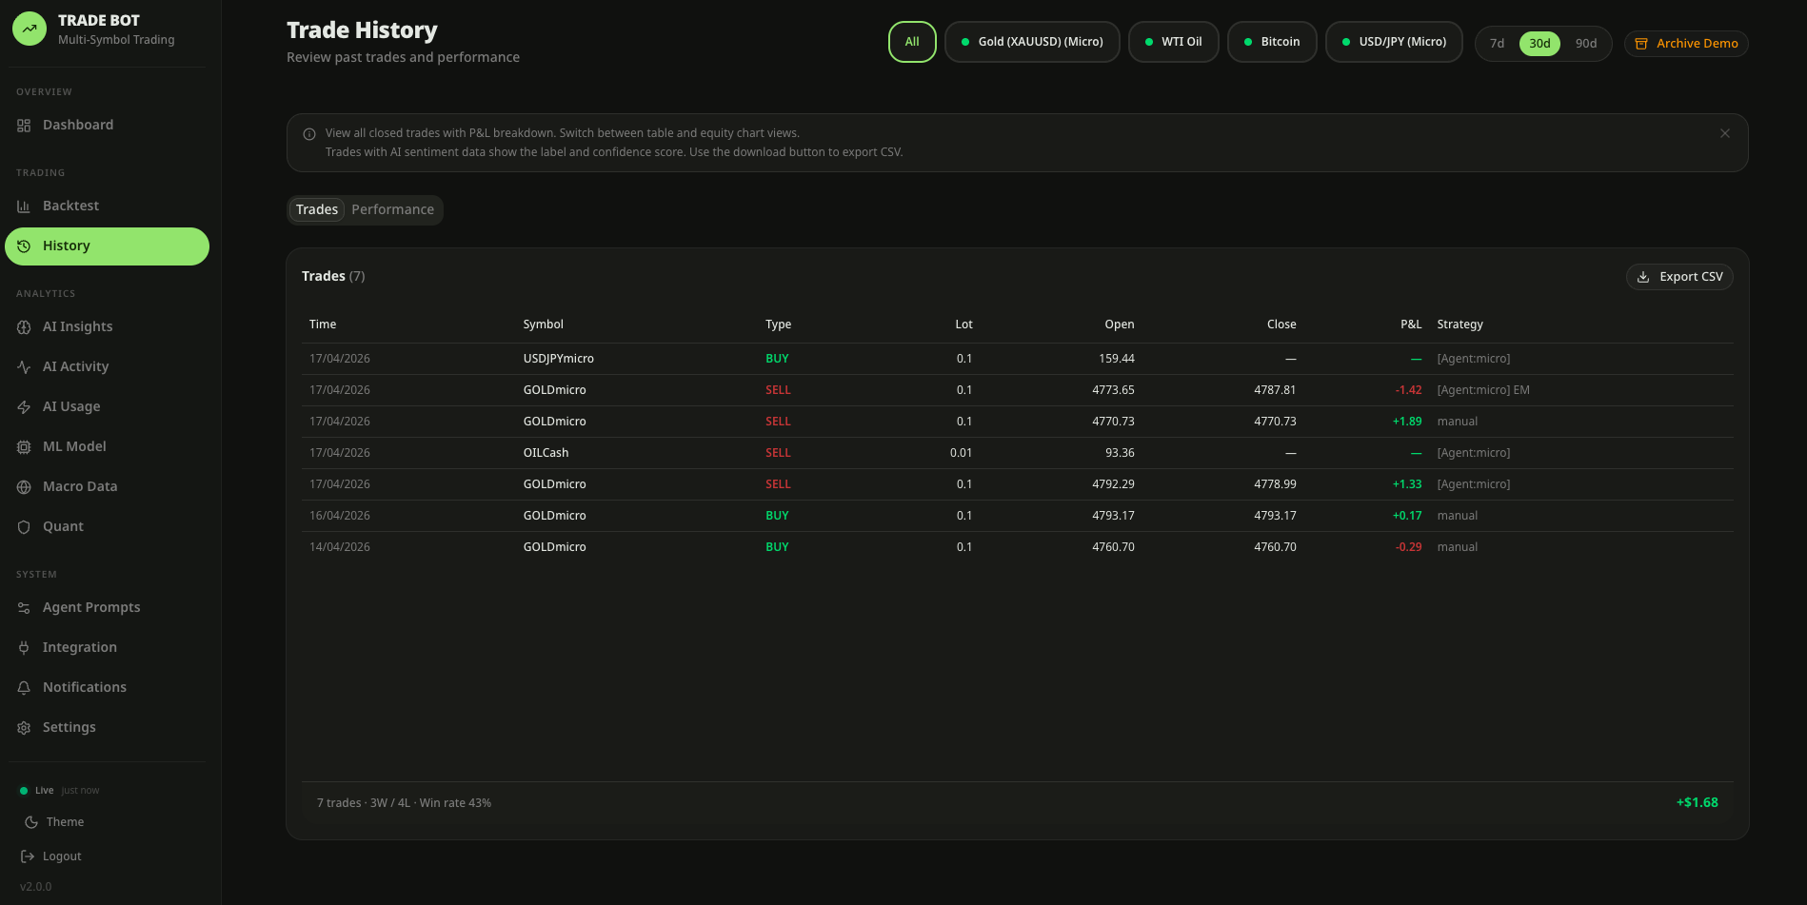Click the P&L column header
The width and height of the screenshot is (1807, 905).
click(1411, 325)
